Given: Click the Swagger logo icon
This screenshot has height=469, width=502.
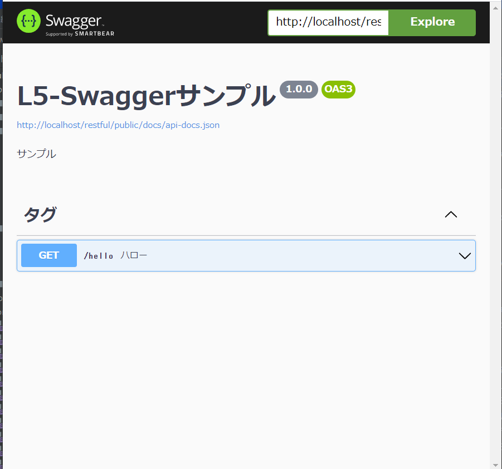Looking at the screenshot, I should [28, 21].
